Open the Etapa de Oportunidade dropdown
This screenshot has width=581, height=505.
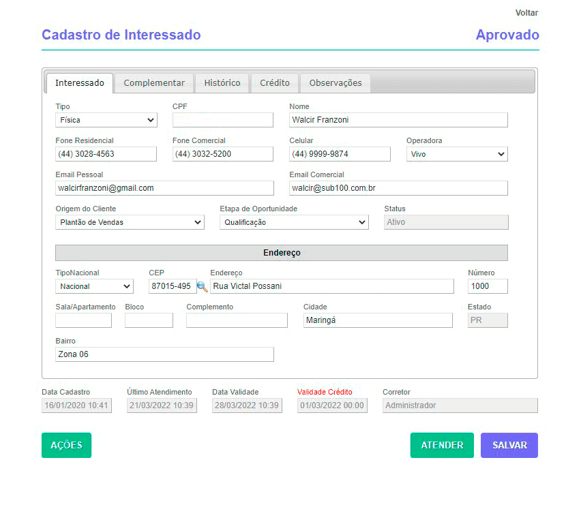point(293,221)
